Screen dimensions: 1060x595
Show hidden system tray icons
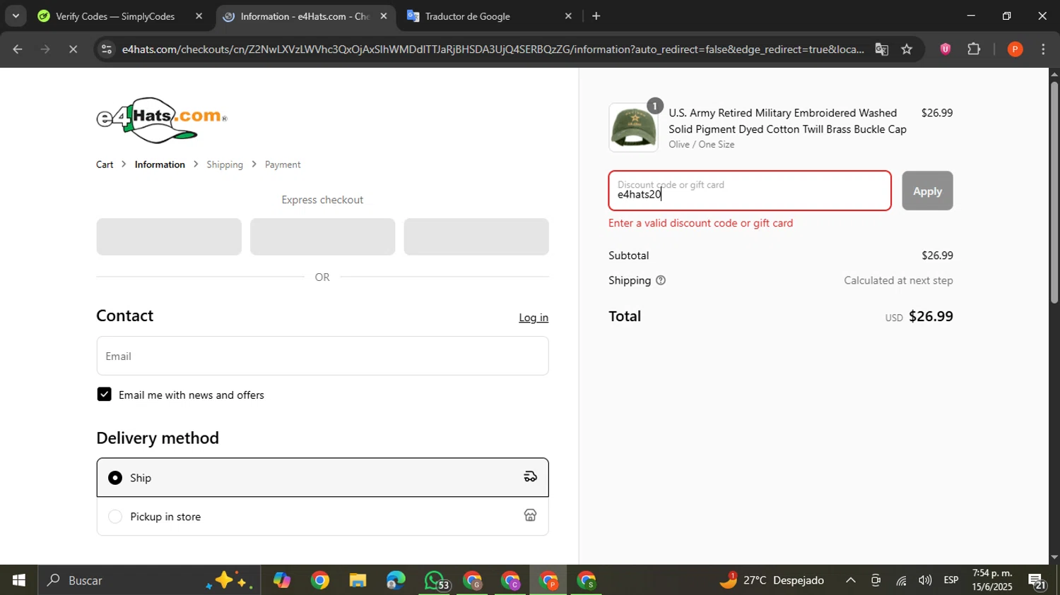(851, 580)
